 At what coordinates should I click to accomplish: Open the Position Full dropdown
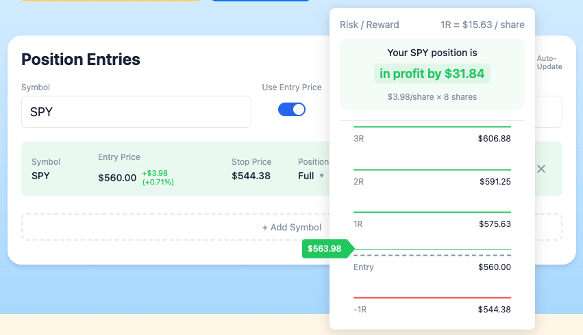point(311,176)
